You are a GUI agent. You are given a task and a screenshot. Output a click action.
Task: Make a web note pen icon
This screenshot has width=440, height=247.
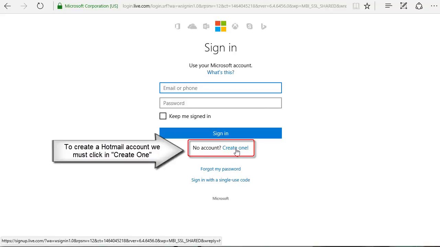coord(404,6)
